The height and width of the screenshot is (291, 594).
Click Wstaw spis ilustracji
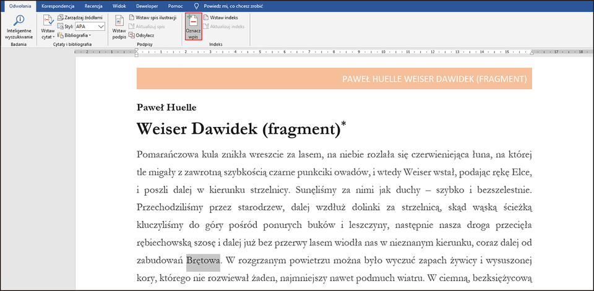pos(153,17)
